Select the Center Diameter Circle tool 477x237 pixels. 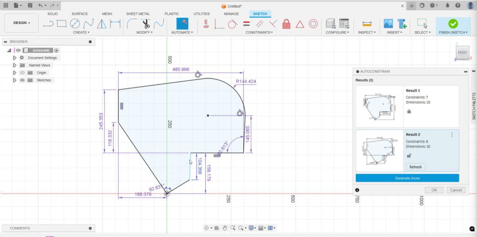75,23
